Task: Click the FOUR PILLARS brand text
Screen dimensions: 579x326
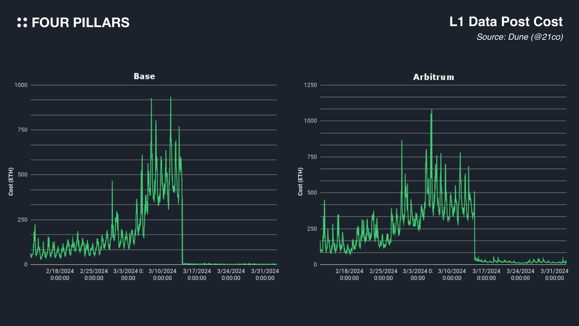Action: pos(80,23)
